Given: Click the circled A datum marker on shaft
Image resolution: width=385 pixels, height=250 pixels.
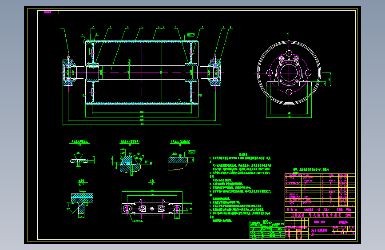Looking at the screenshot, I should [x=129, y=61].
